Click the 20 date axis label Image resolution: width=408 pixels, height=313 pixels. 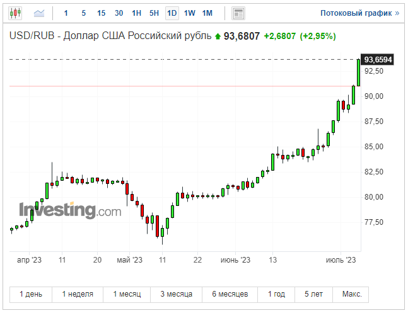97,260
